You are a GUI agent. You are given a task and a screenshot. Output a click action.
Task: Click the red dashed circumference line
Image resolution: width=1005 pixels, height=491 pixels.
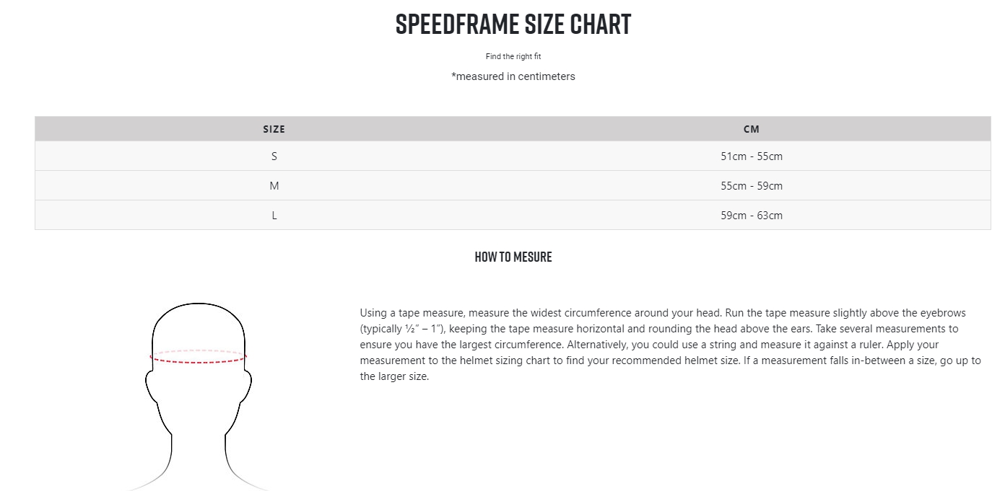(x=199, y=357)
